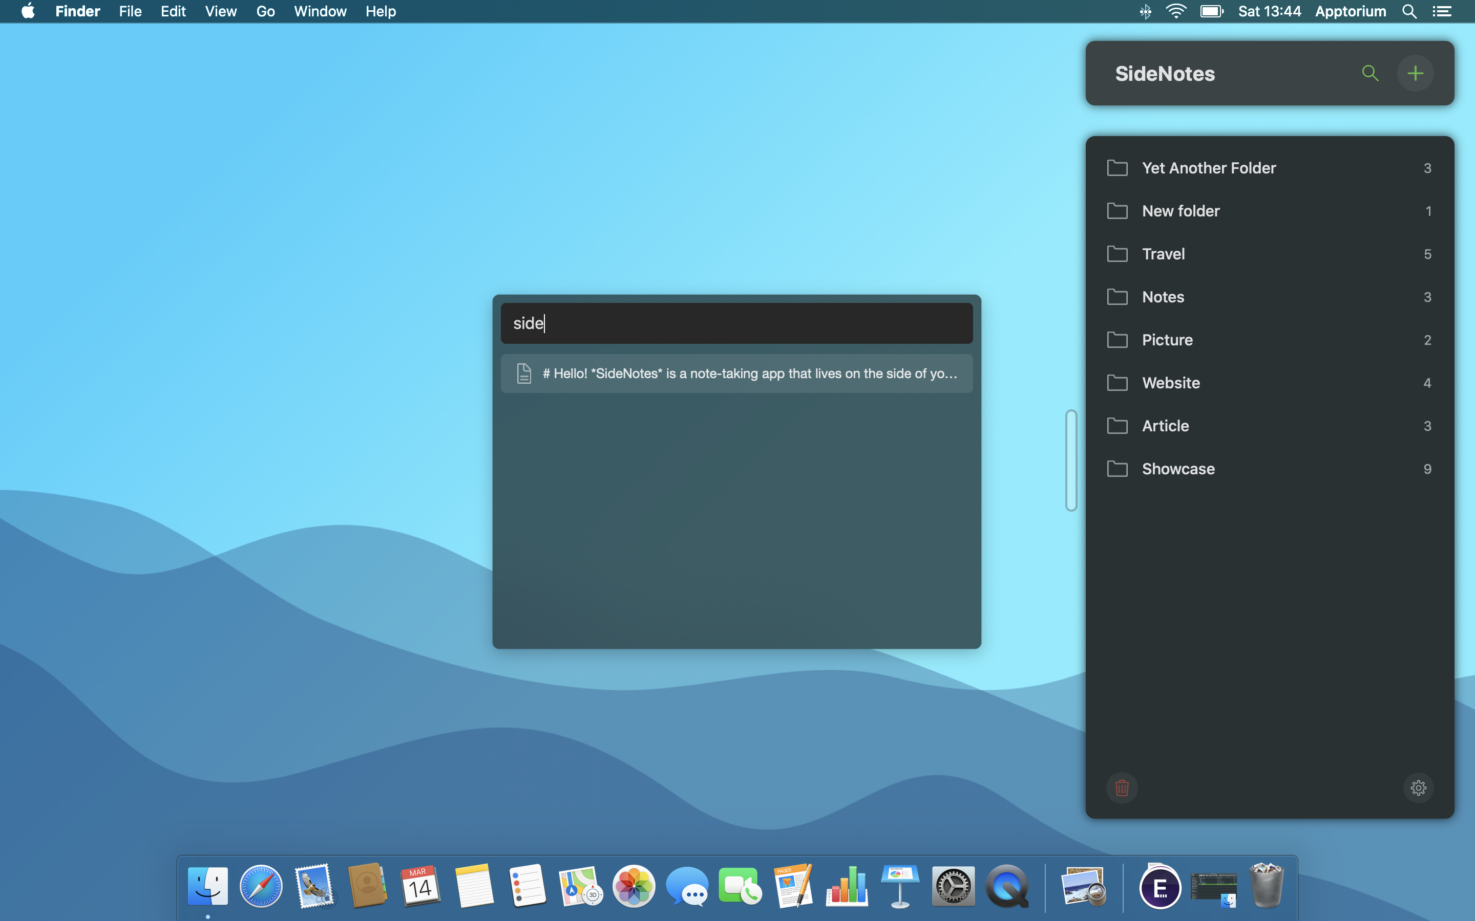Expand the Yet Another Folder item

[1208, 168]
